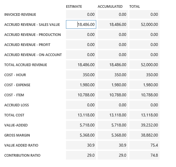Click the Gross Margin Estimate field
176x167 pixels.
click(81, 135)
